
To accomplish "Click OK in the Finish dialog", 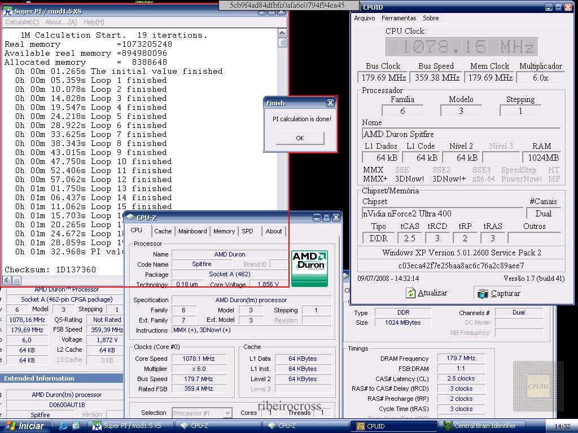I will 300,138.
